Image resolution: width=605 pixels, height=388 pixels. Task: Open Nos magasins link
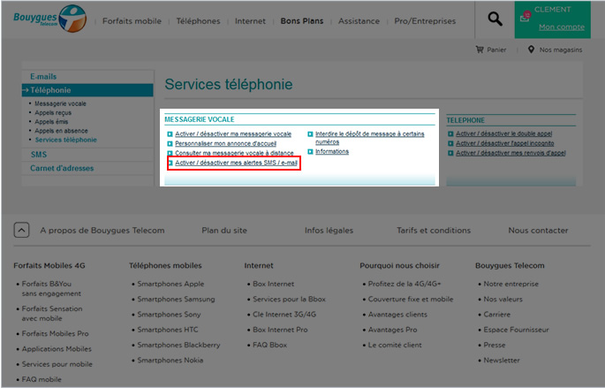pos(561,49)
